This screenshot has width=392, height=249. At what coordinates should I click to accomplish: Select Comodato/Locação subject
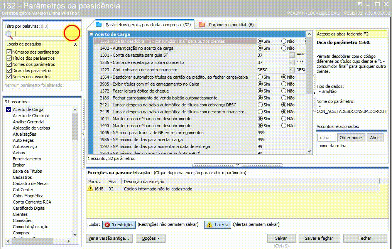tap(30, 227)
